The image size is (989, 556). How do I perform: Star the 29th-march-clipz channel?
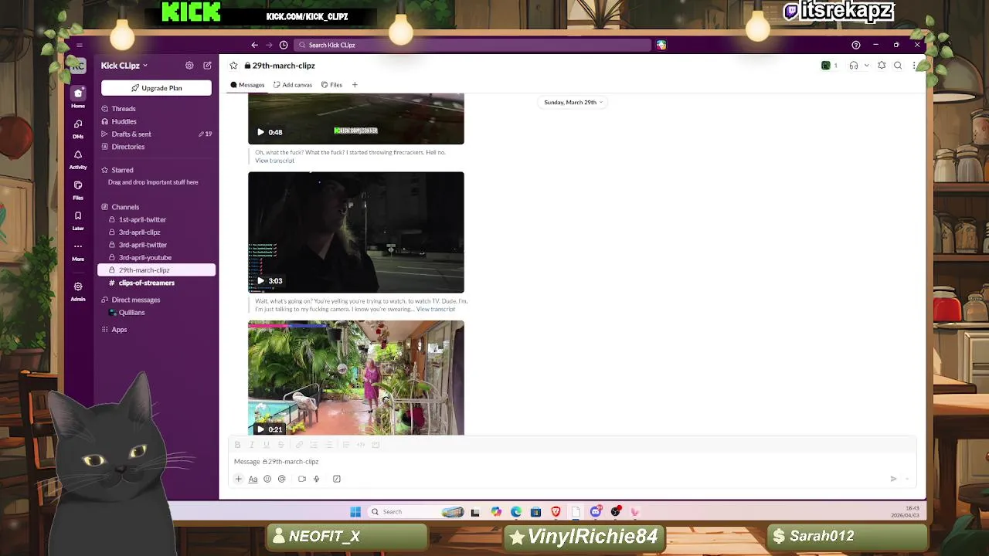(233, 66)
